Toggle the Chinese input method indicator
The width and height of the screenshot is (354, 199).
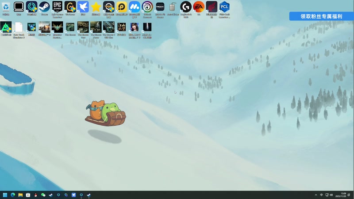[x=321, y=195]
